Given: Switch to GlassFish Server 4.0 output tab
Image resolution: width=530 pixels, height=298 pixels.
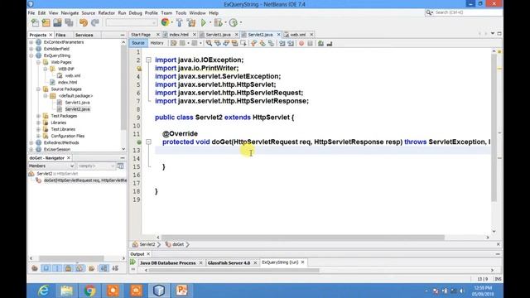Looking at the screenshot, I should [229, 262].
